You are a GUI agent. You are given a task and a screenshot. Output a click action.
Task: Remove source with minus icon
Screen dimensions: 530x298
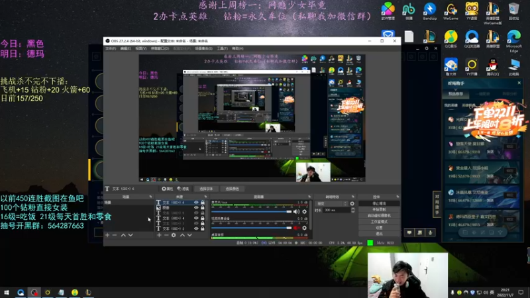(166, 235)
